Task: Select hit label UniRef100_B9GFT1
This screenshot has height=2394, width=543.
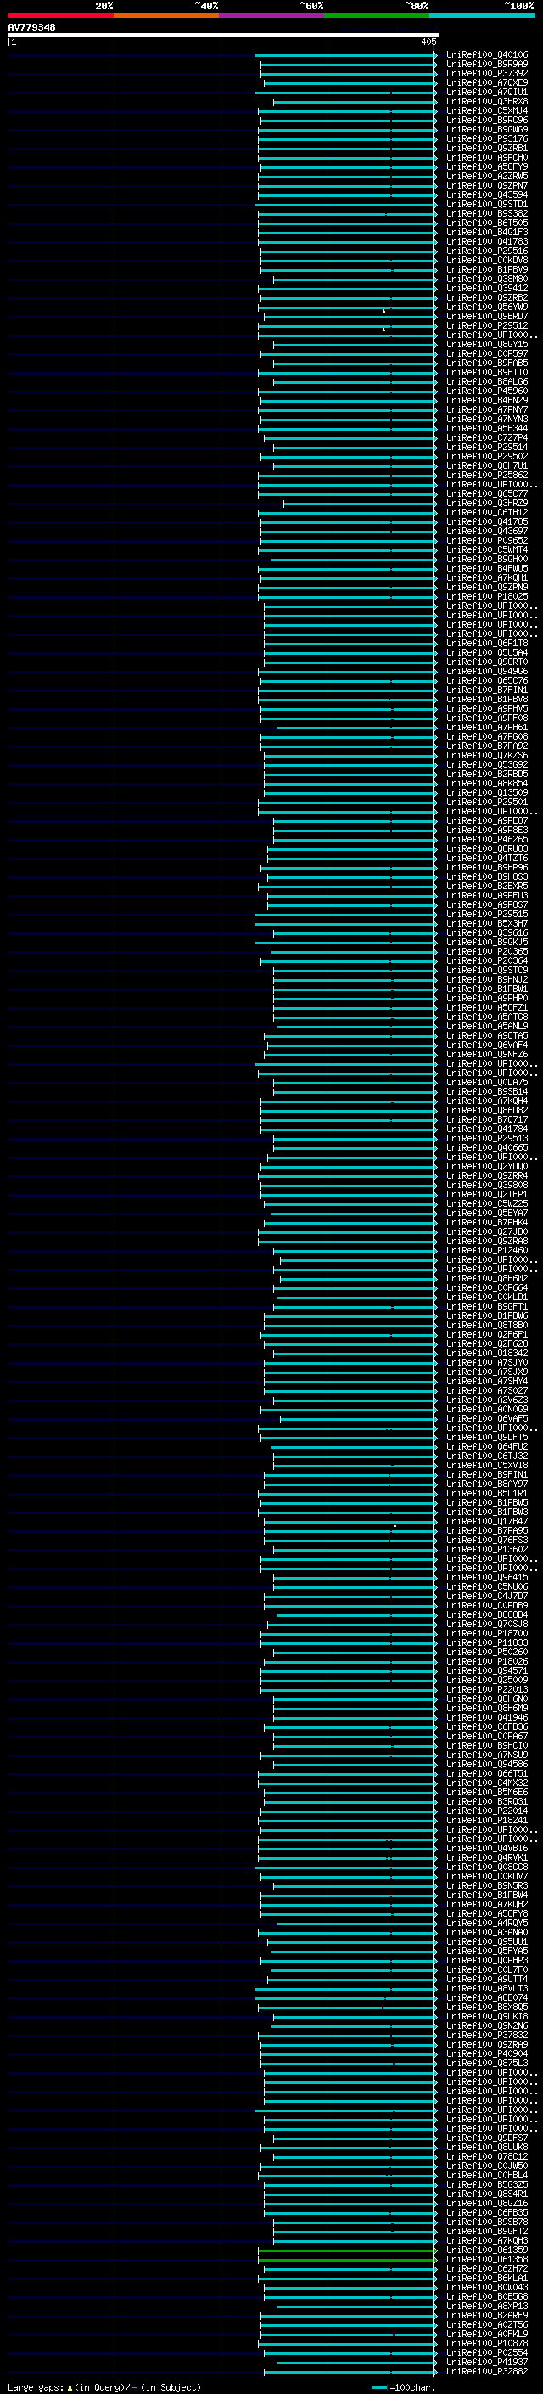Action: [486, 1307]
